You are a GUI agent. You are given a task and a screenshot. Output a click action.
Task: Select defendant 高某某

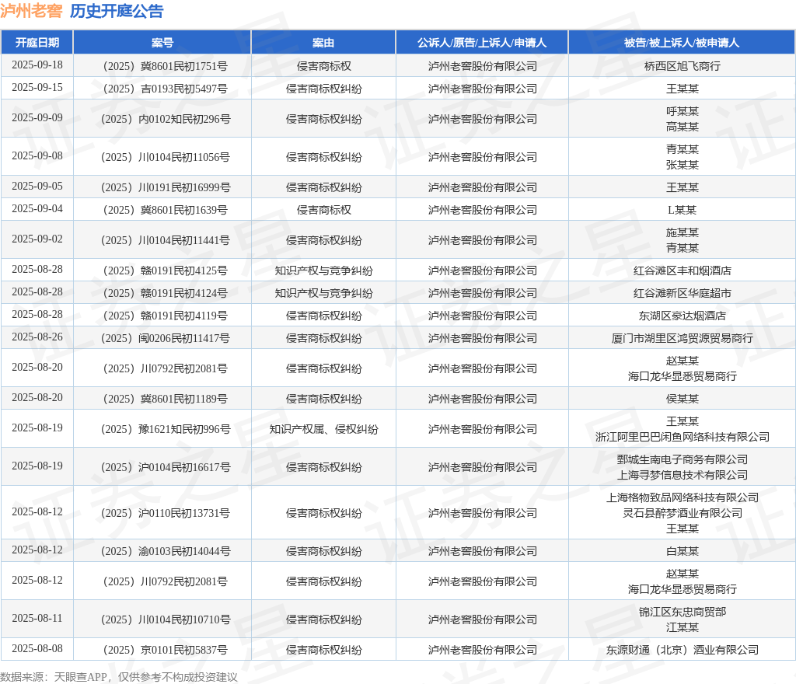click(x=683, y=127)
